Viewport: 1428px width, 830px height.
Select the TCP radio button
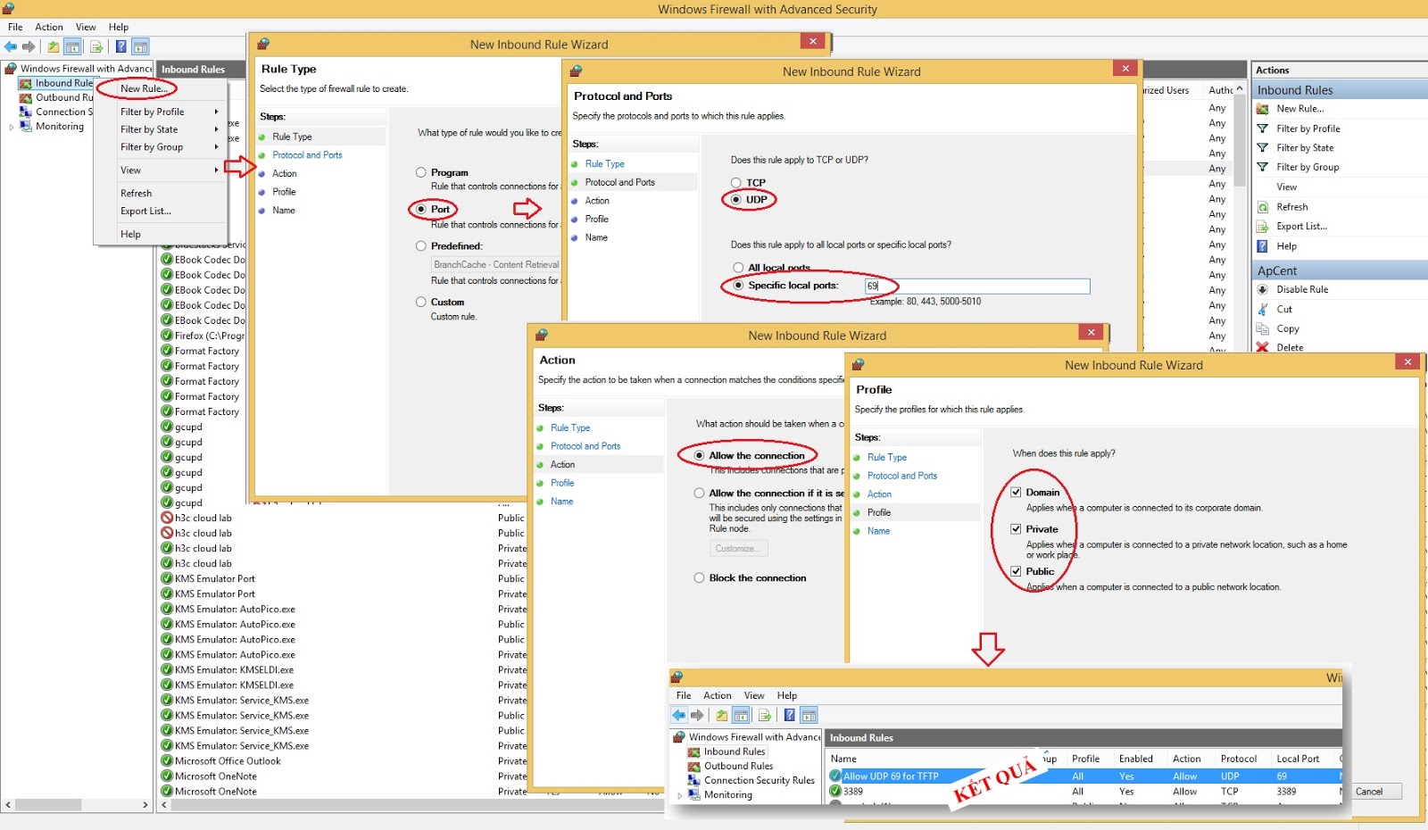(736, 182)
